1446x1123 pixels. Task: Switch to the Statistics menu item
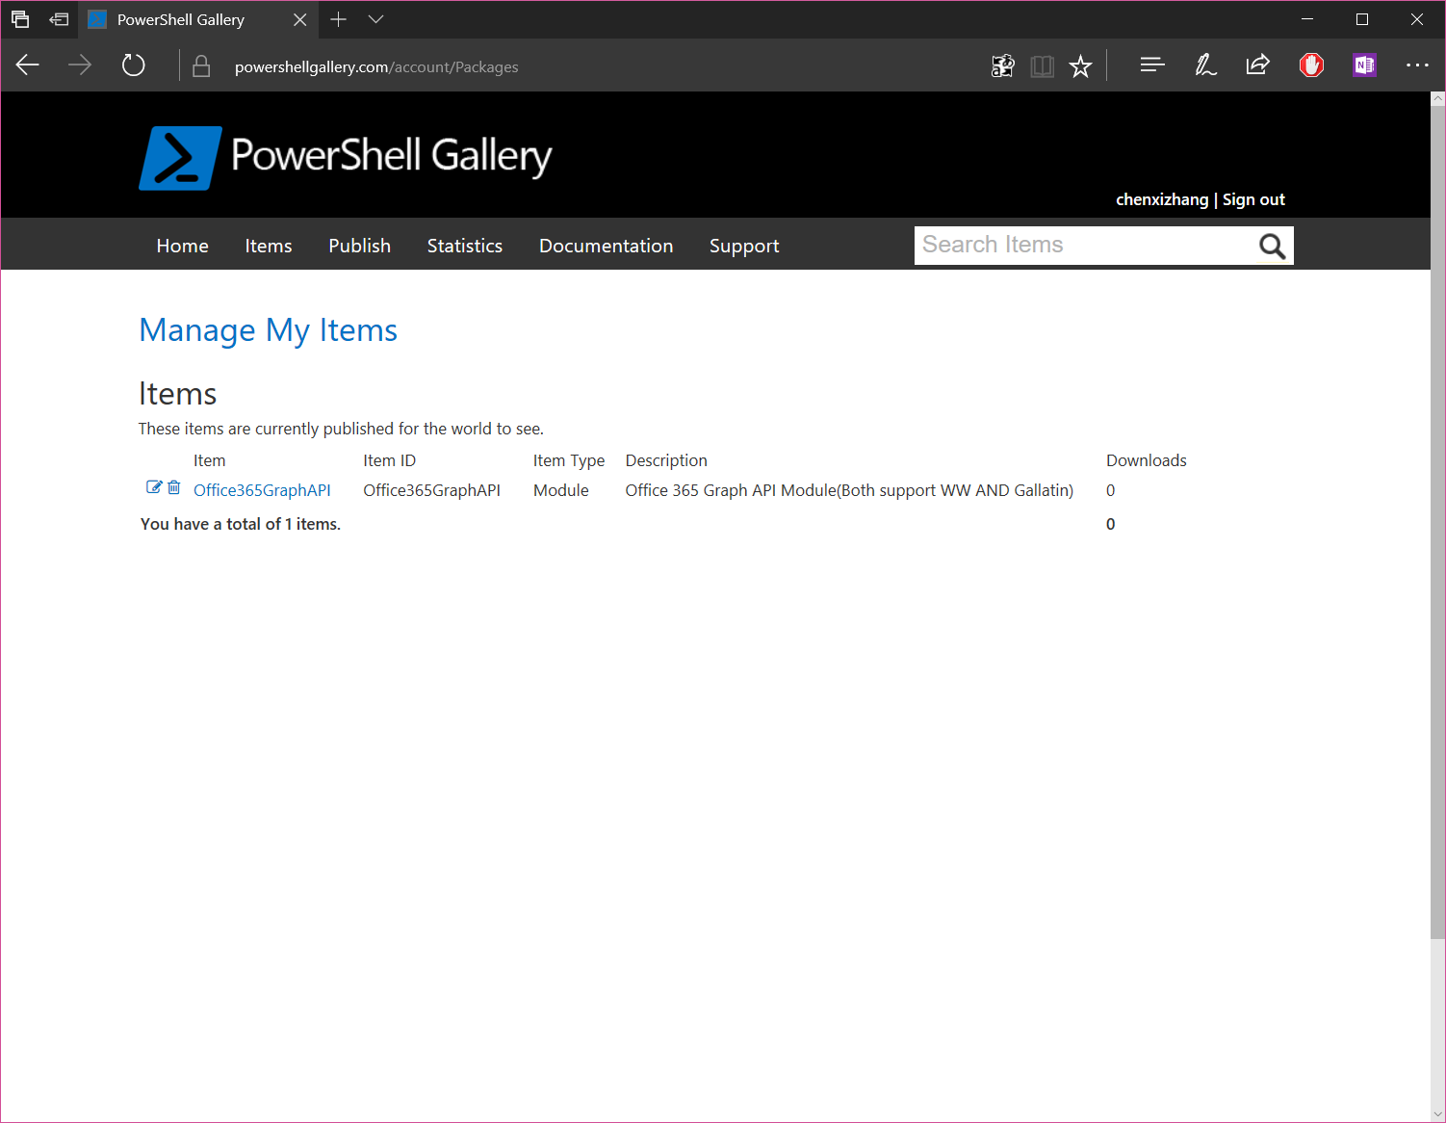point(464,246)
